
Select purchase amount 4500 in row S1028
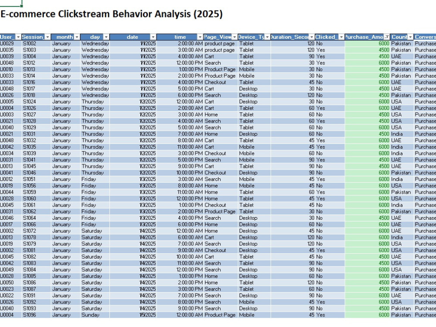tap(367, 121)
